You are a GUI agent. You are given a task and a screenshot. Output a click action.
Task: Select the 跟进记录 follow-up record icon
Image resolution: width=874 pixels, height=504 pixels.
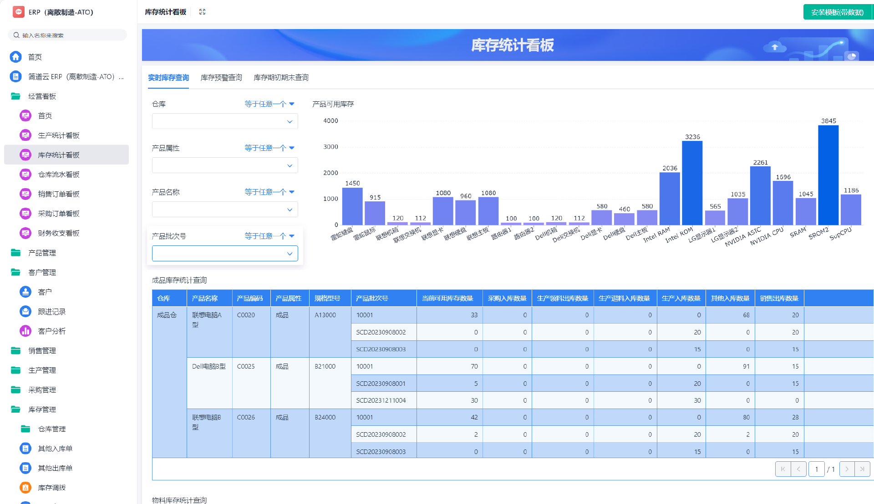pyautogui.click(x=25, y=311)
